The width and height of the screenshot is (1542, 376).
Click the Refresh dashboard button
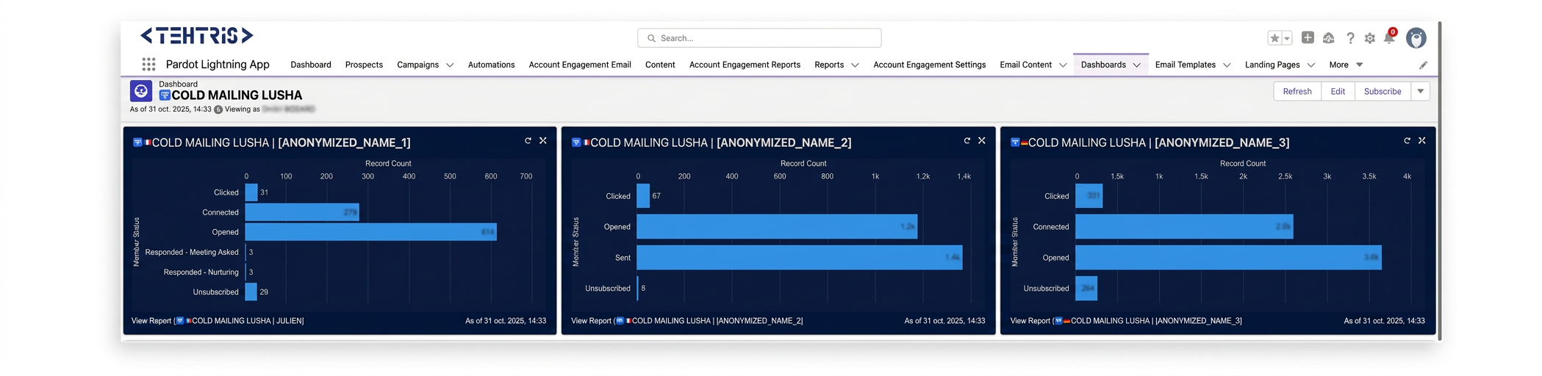click(x=1297, y=91)
